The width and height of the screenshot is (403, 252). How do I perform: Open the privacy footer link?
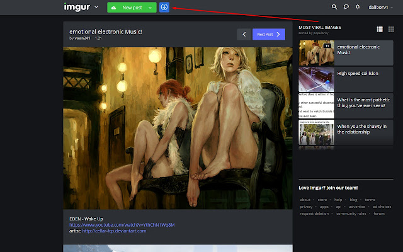point(306,207)
